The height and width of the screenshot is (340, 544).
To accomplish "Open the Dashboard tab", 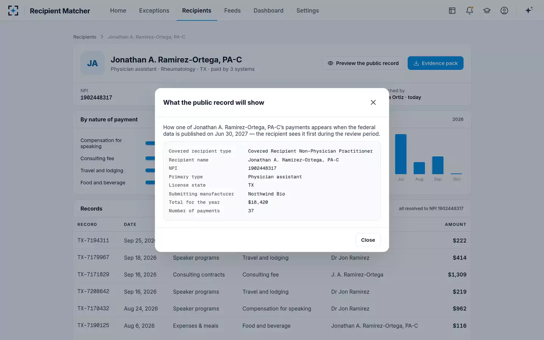I will 269,11.
